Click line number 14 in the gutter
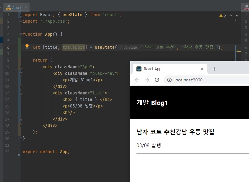The image size is (249, 182). pos(7,100)
